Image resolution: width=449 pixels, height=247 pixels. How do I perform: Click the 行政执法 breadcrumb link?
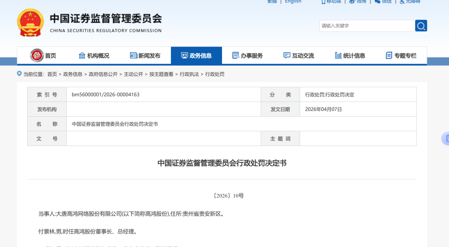[x=189, y=74]
